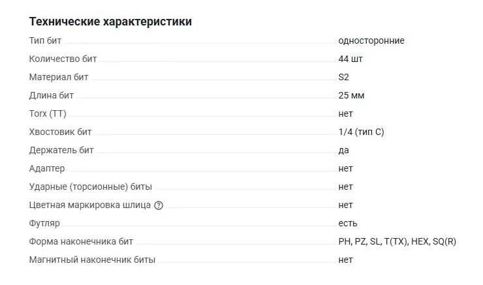The width and height of the screenshot is (483, 285).
Task: Click the односторонние value
Action: pyautogui.click(x=371, y=40)
